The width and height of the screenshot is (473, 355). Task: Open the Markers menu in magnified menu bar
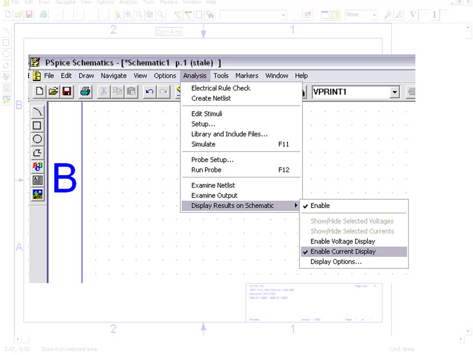tap(247, 76)
